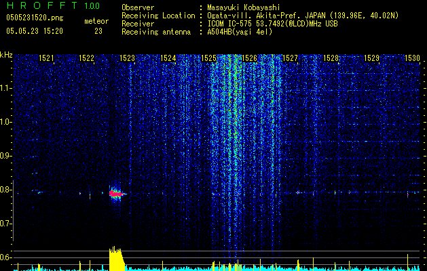Click the version number 1.0.0
This screenshot has width=427, height=271.
point(92,5)
